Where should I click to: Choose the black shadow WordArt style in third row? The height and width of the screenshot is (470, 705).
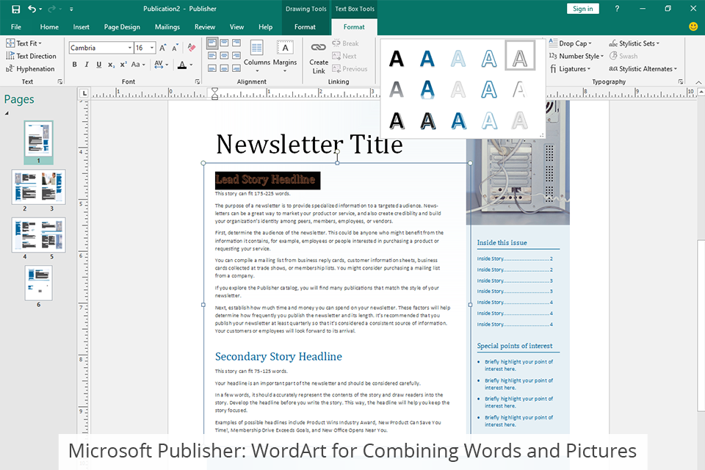tap(396, 120)
